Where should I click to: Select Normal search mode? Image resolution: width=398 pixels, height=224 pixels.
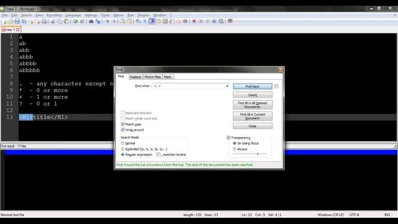point(123,143)
